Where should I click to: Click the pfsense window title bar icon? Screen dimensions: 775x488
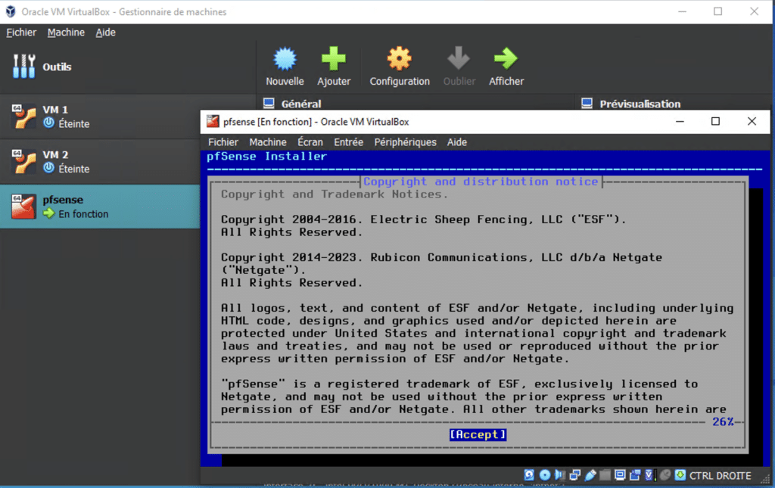[x=213, y=122]
